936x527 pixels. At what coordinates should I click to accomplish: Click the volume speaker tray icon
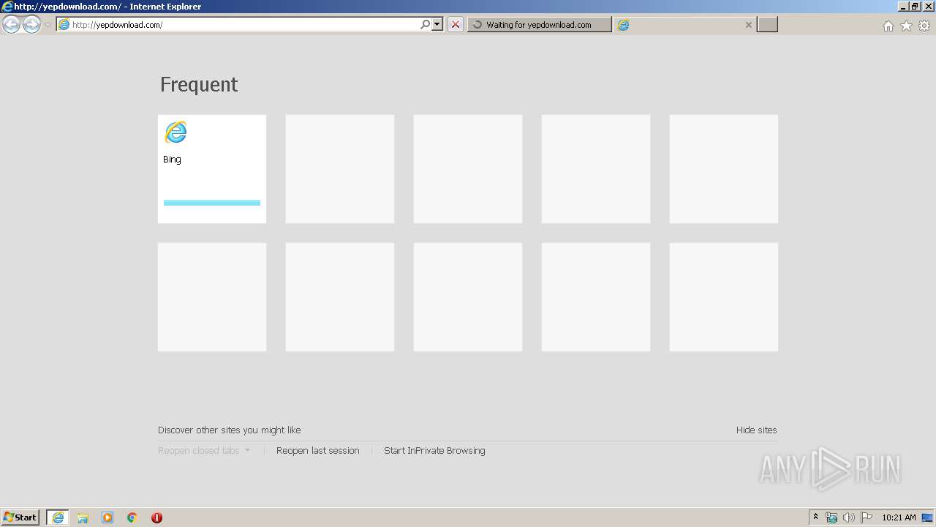[x=848, y=517]
